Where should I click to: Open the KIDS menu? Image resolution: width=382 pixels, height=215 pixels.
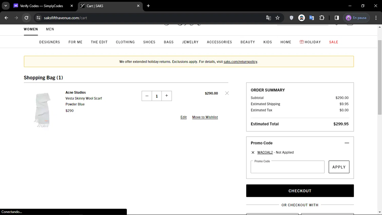pos(268,42)
